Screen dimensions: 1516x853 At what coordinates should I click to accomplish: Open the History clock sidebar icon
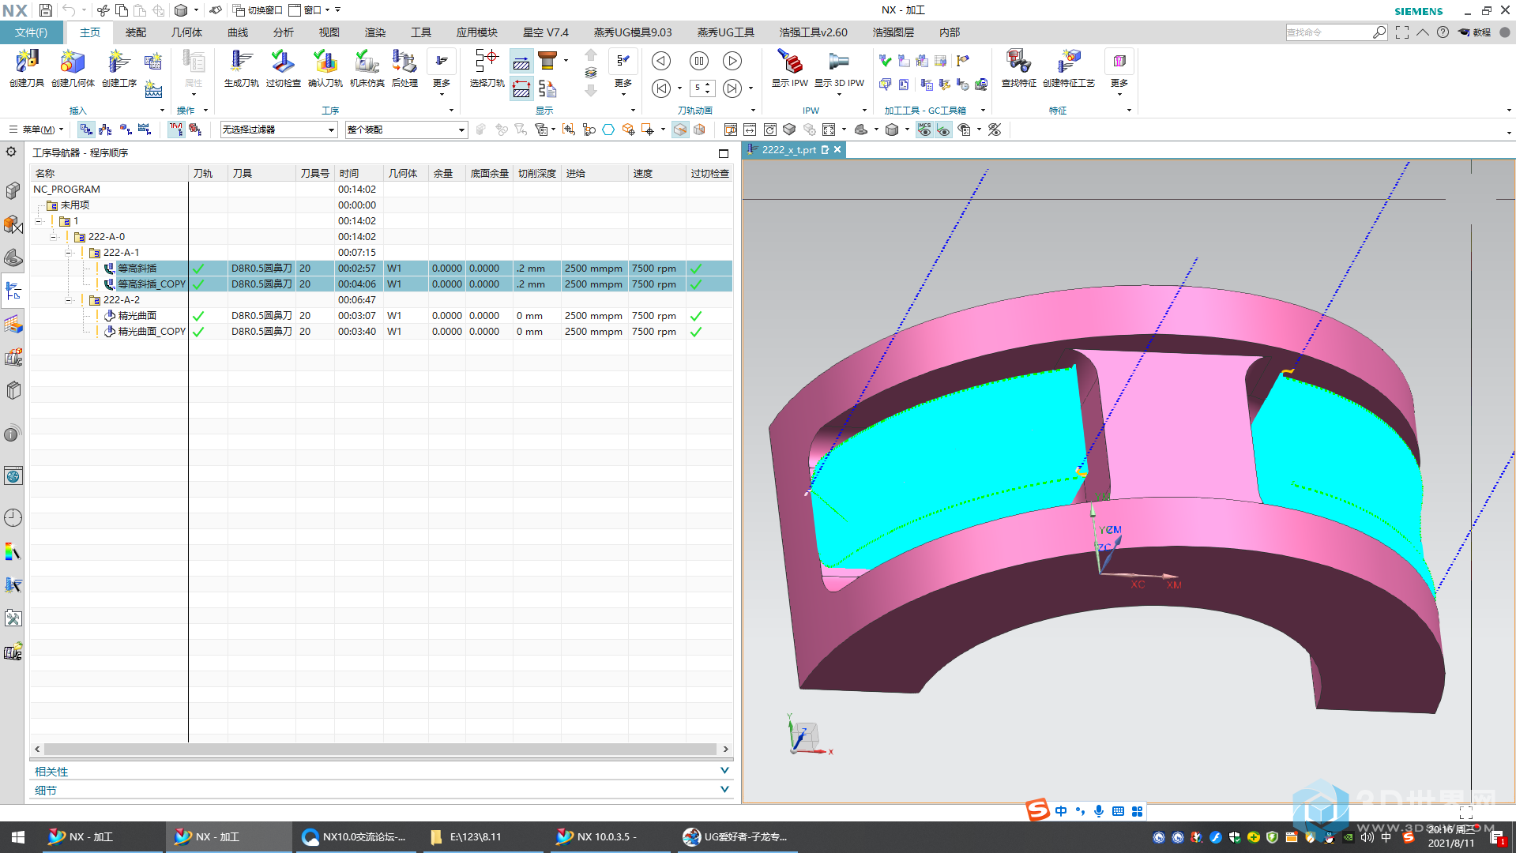(x=13, y=517)
